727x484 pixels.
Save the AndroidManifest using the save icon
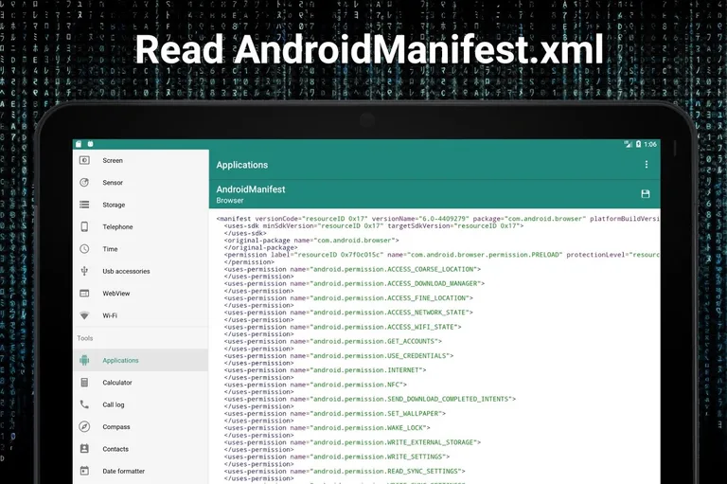pos(646,193)
